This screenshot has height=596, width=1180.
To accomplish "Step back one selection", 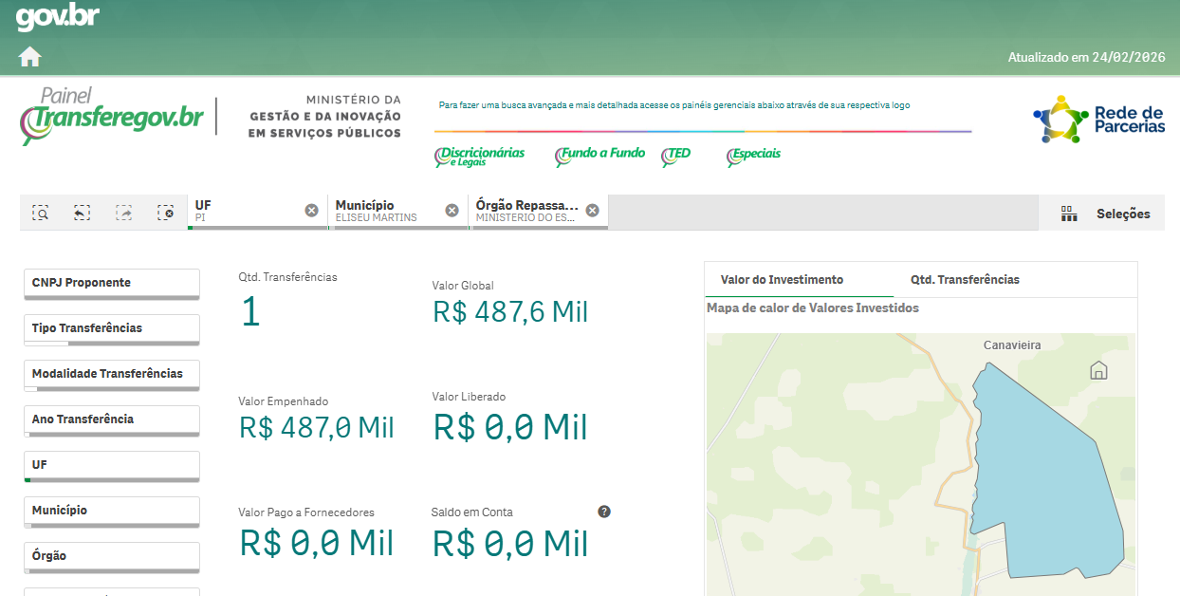I will 82,213.
